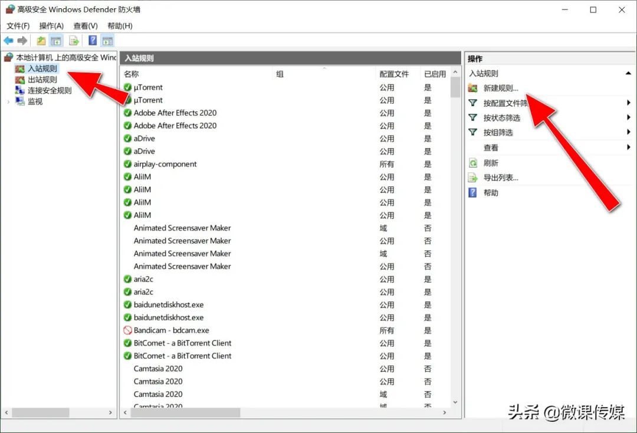Click the app icon in the title bar

click(10, 9)
